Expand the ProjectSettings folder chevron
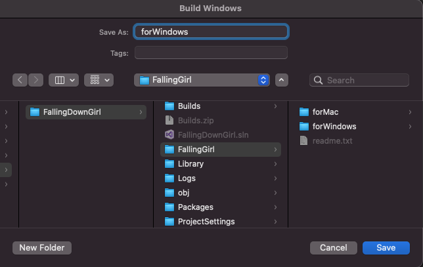The image size is (423, 267). (x=275, y=222)
